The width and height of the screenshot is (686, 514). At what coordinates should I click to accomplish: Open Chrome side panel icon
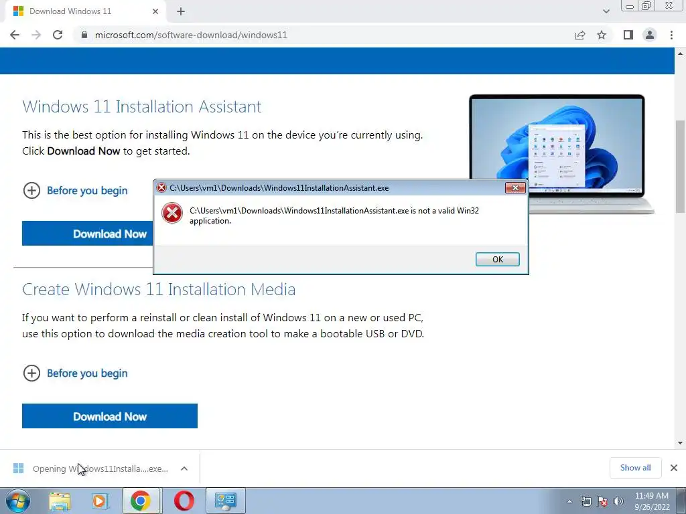tap(628, 35)
